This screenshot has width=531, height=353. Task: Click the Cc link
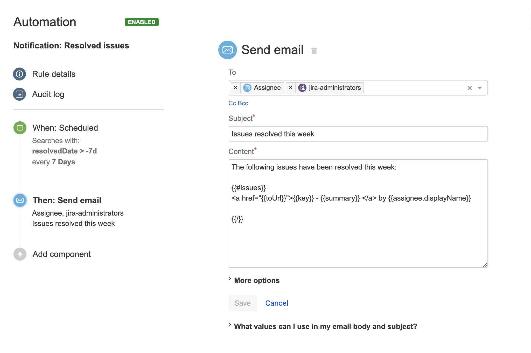pos(232,103)
